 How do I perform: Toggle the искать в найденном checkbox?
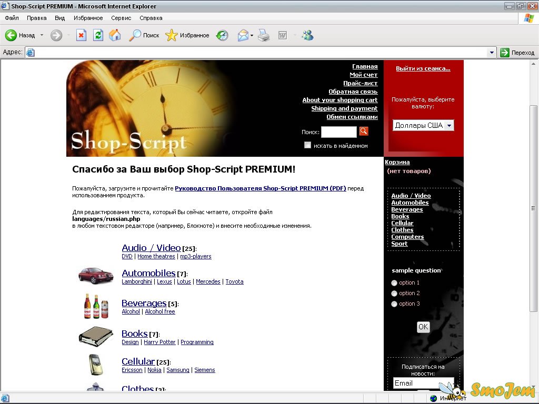pyautogui.click(x=307, y=145)
